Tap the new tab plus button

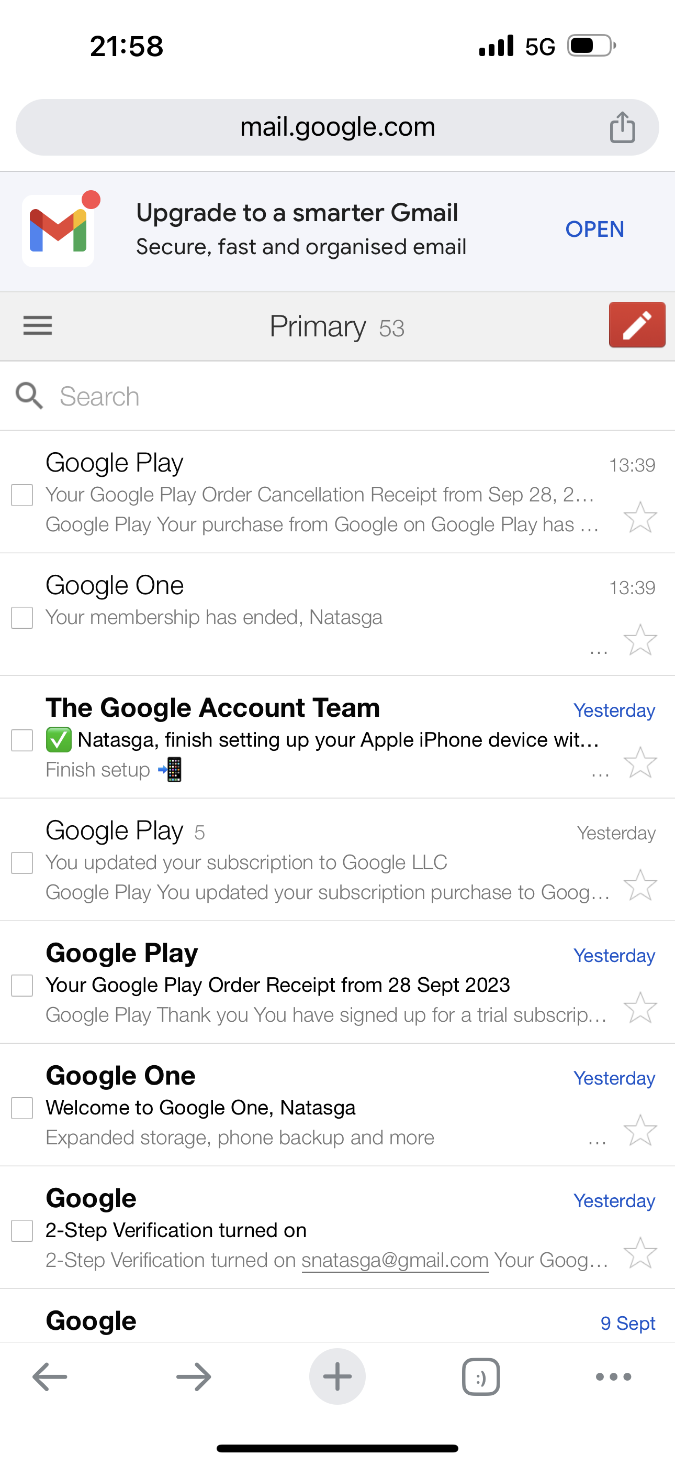click(337, 1377)
